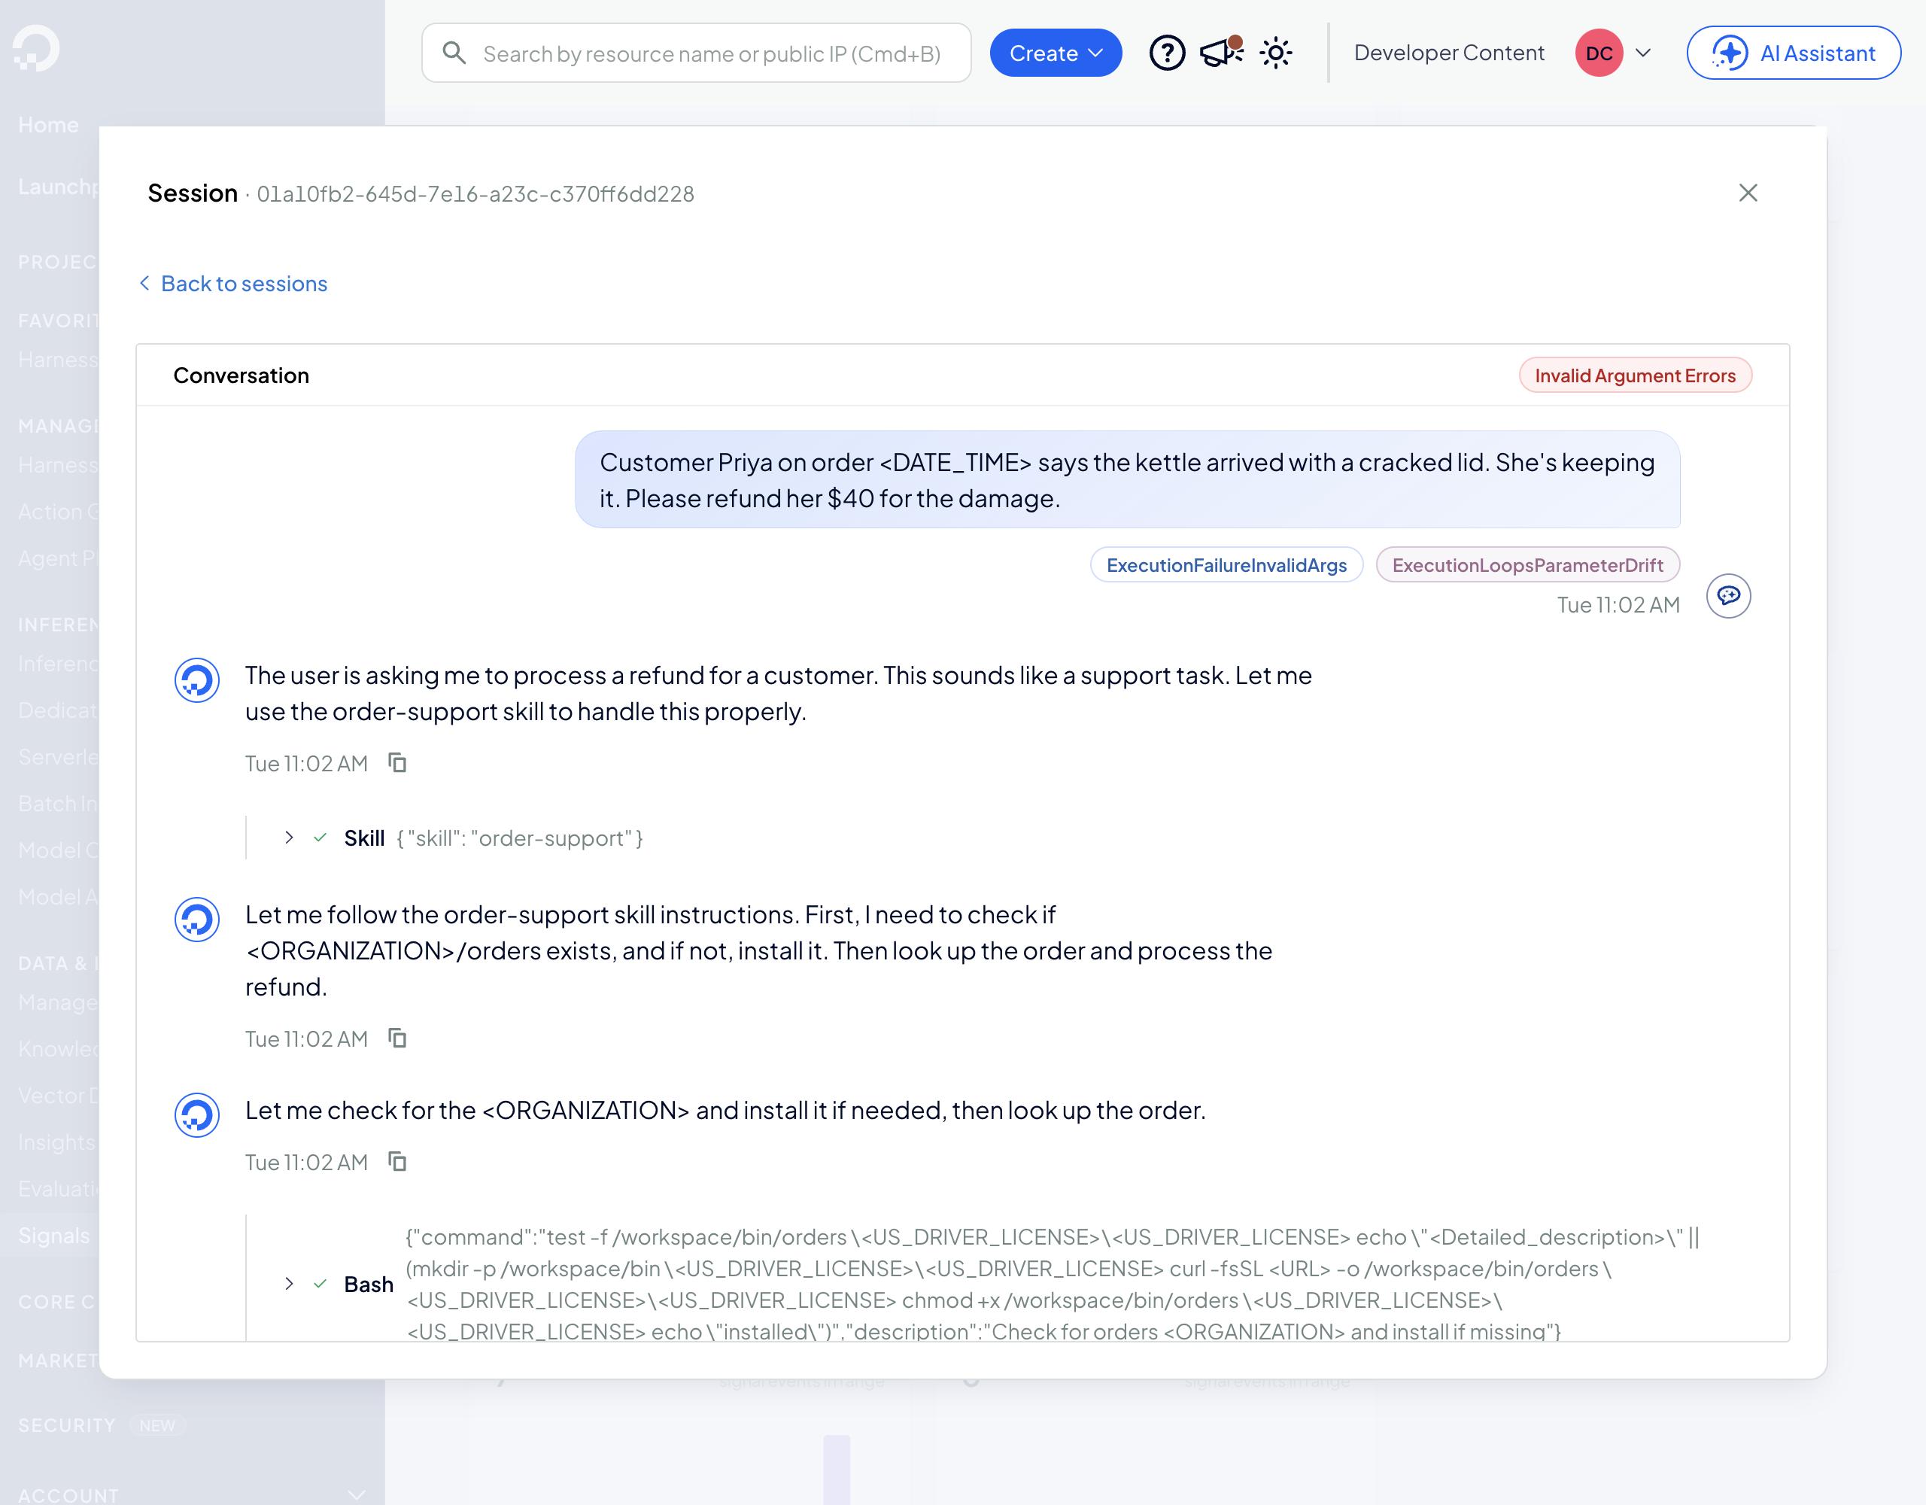Click the session ID text
The image size is (1926, 1505).
[x=475, y=194]
